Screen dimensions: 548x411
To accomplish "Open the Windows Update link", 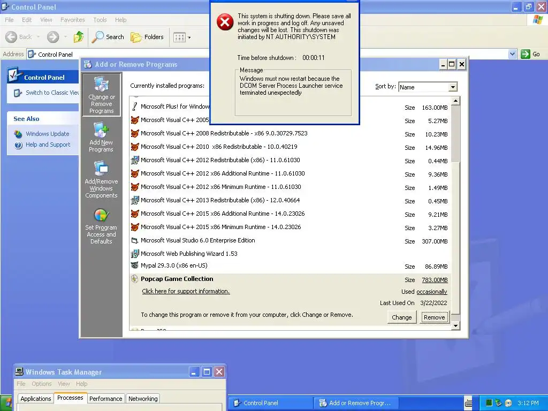I will 47,134.
